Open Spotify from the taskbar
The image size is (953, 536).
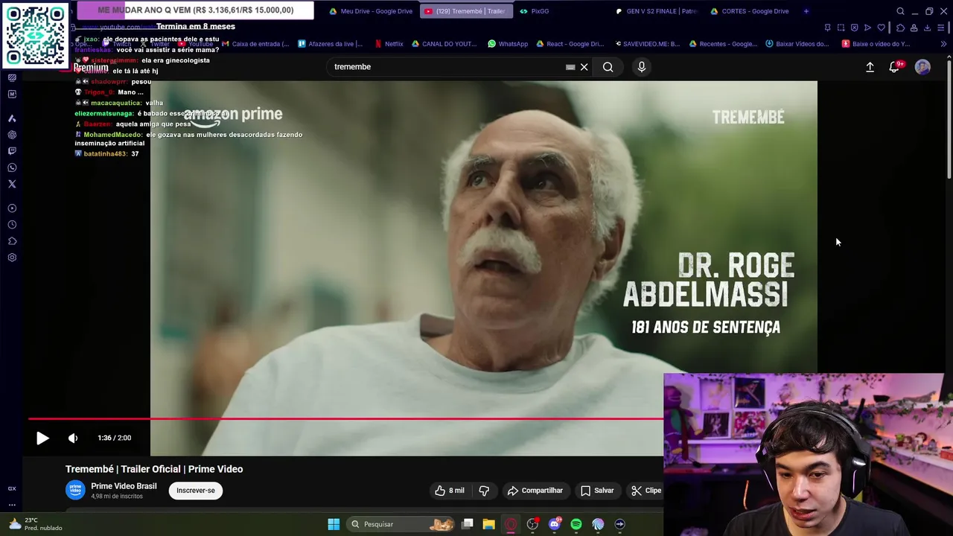(x=576, y=524)
